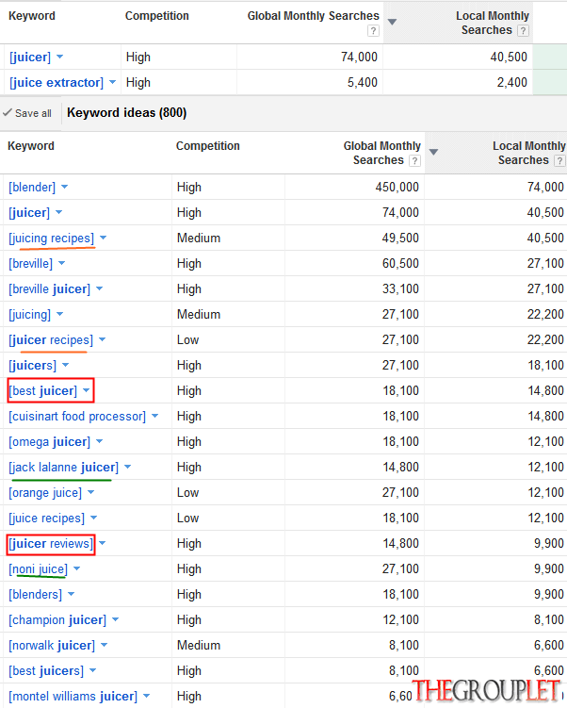567x708 pixels.
Task: Click the [best juicer] keyword link
Action: pyautogui.click(x=42, y=390)
